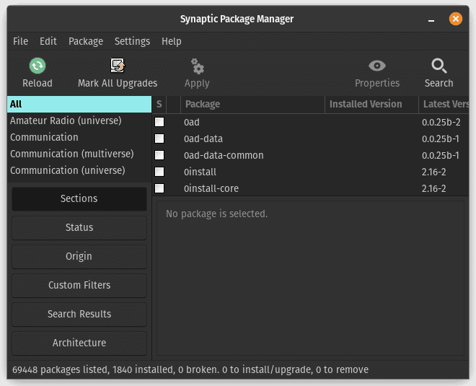Sort by the S status column header
This screenshot has width=476, height=386.
pyautogui.click(x=159, y=104)
